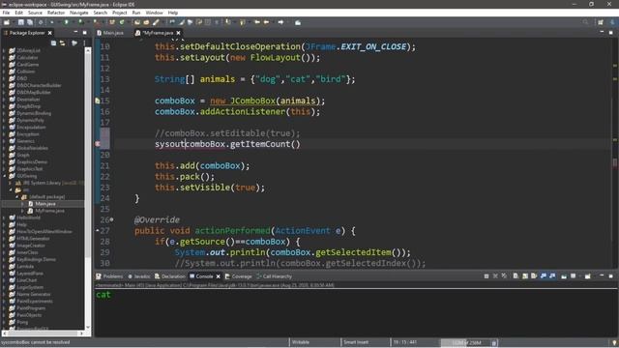Close the Console view tab
This screenshot has width=619, height=348.
click(218, 276)
